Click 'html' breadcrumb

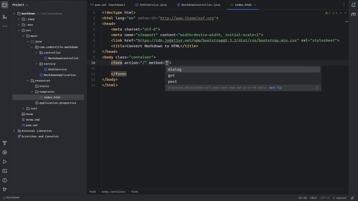pyautogui.click(x=93, y=192)
